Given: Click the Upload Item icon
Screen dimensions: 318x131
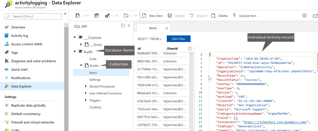Looking at the screenshot, I should coord(234,16).
